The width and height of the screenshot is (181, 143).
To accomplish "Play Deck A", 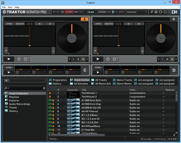I will click(x=9, y=59).
